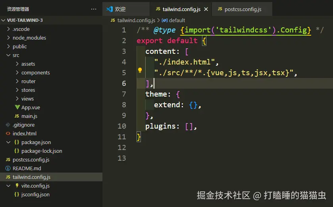Click the extend key on line 8
333x207 pixels.
167,104
